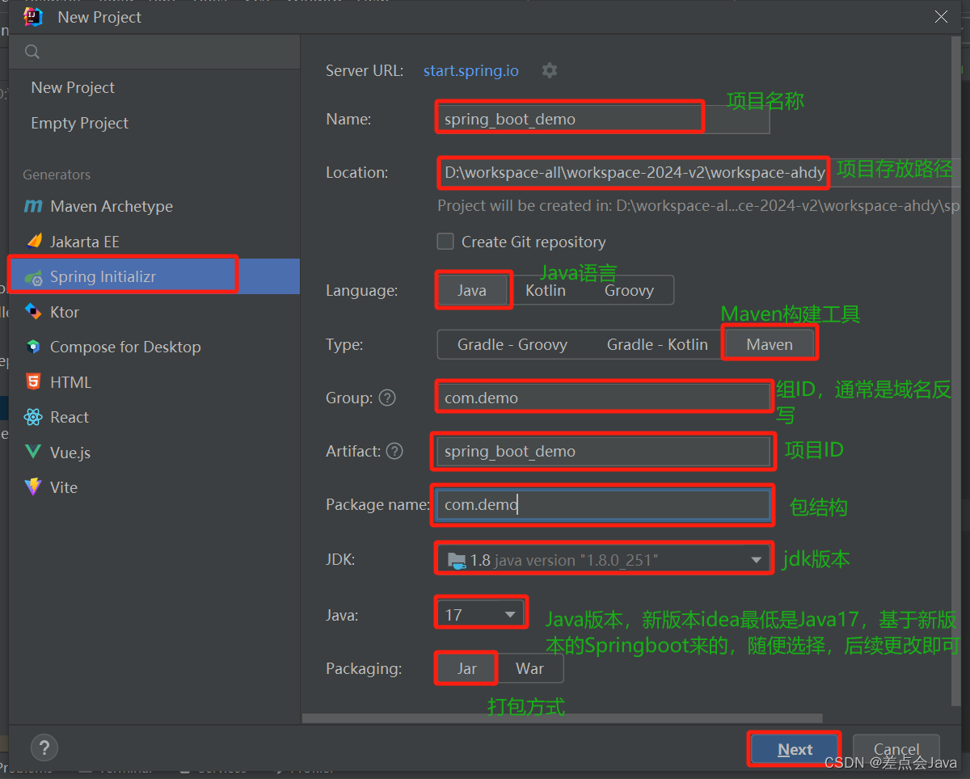This screenshot has height=779, width=970.
Task: Select the Spring Initializr leaf icon
Action: pos(33,277)
